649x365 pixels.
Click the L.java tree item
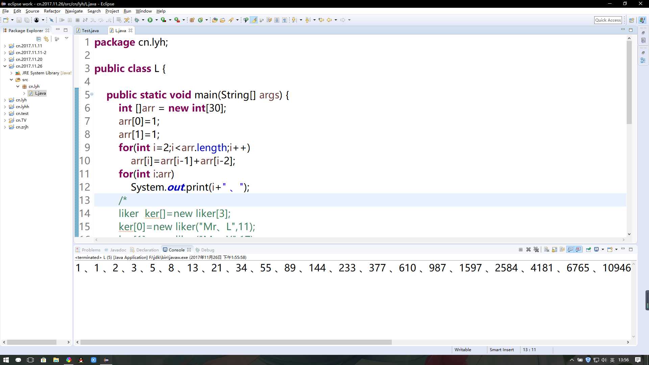point(40,93)
